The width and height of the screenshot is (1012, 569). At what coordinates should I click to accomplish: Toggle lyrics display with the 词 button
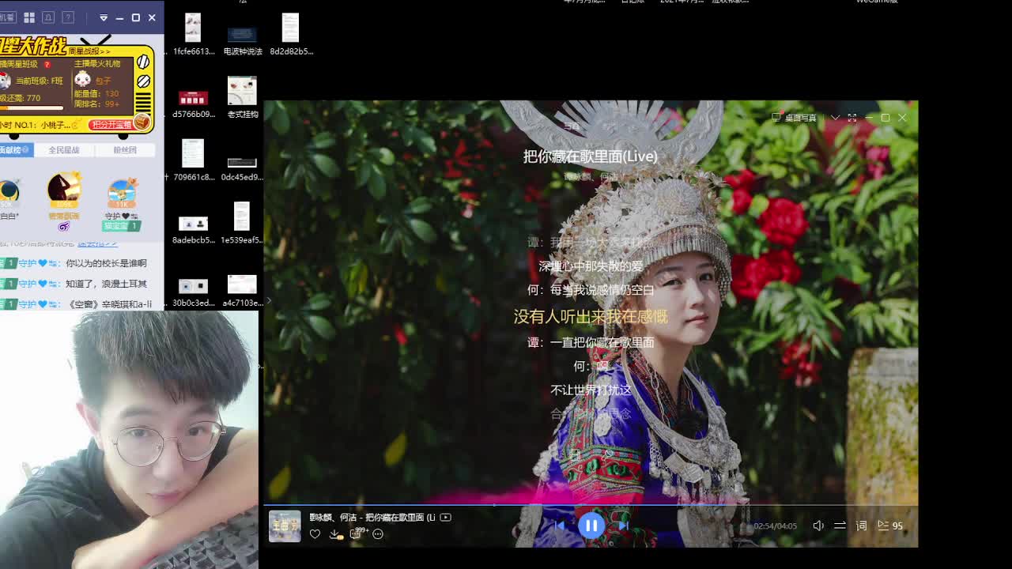pos(862,526)
